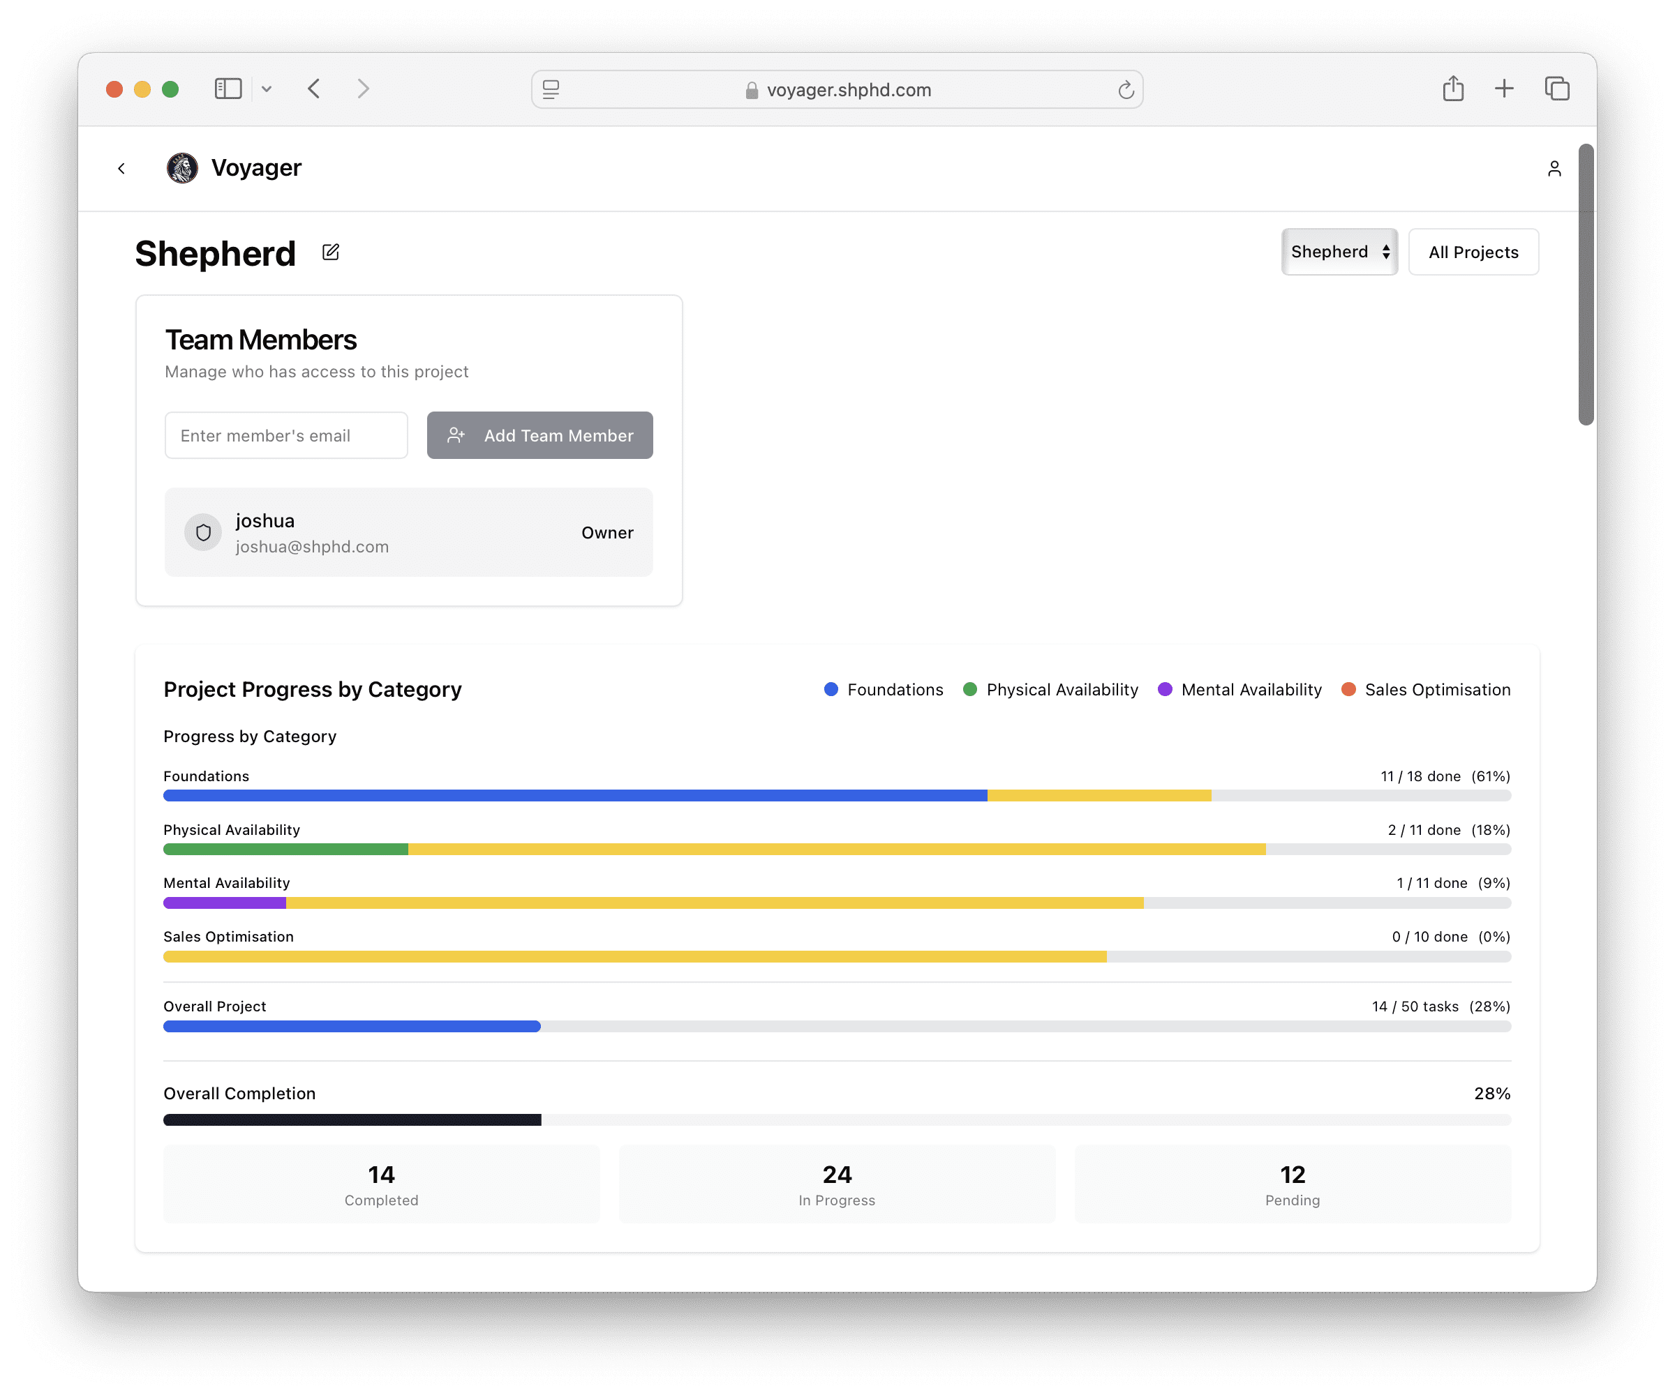Screen dimensions: 1675x1395
Task: Open a new tab with plus icon
Action: tap(1503, 89)
